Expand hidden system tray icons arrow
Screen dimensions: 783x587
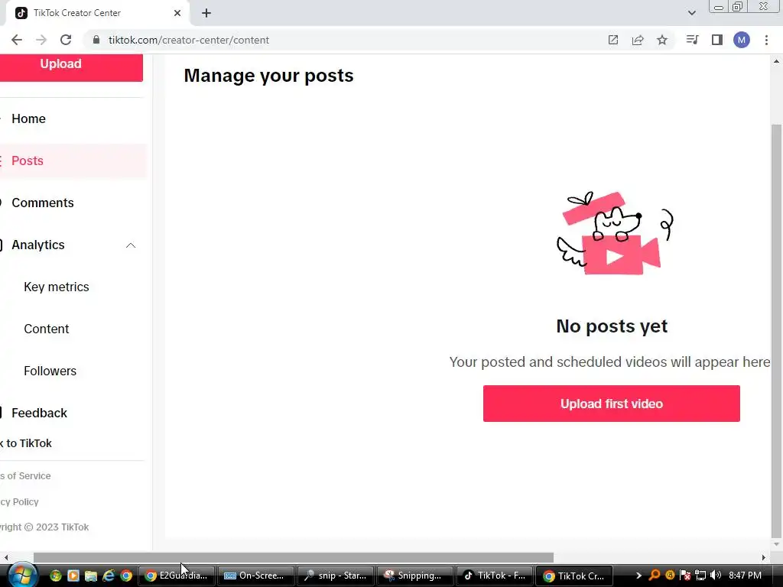638,576
